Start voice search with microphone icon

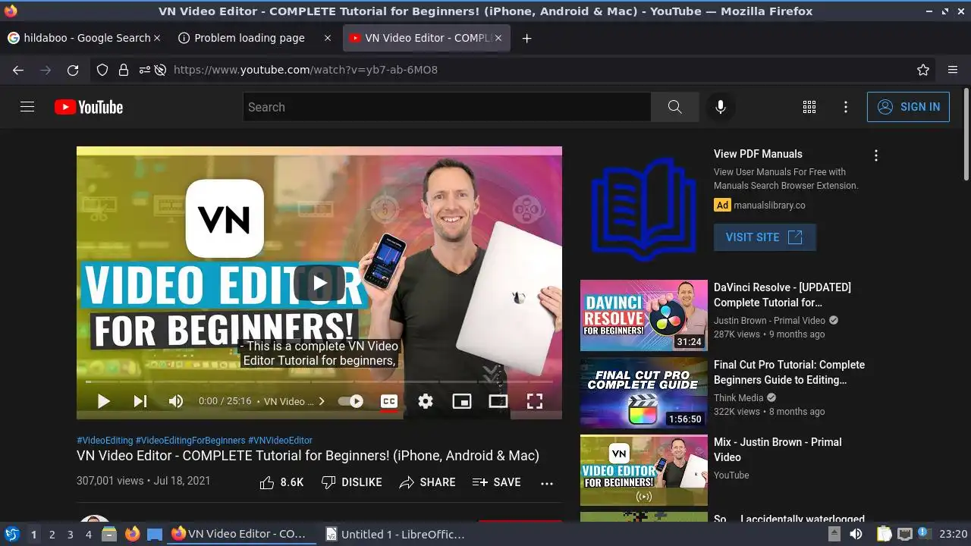721,107
